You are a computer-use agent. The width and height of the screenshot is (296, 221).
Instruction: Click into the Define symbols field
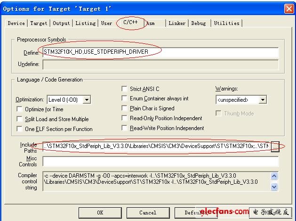[x=160, y=52]
